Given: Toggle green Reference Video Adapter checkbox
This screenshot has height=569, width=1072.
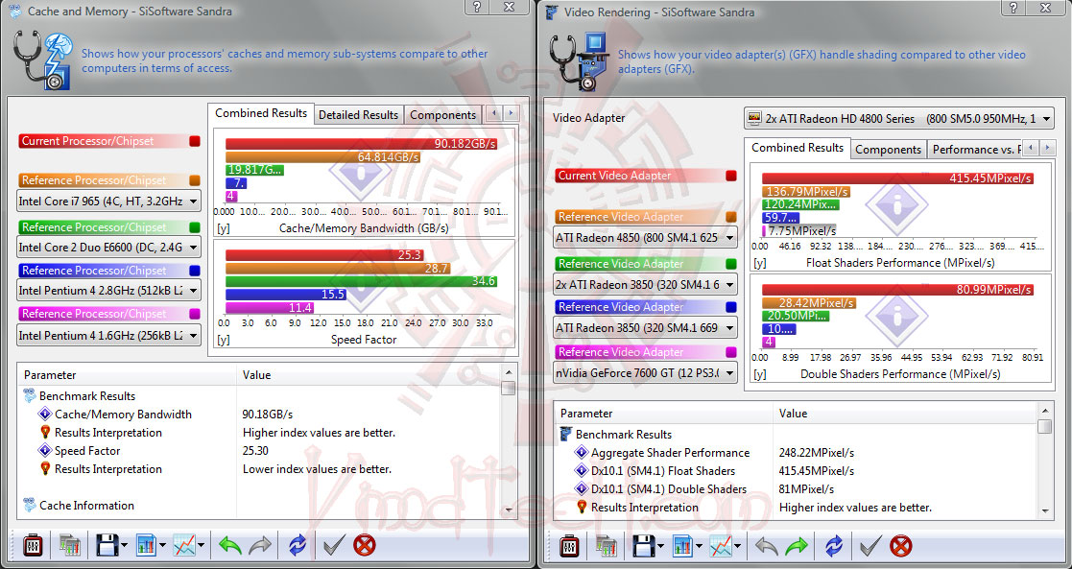Looking at the screenshot, I should click(x=731, y=264).
